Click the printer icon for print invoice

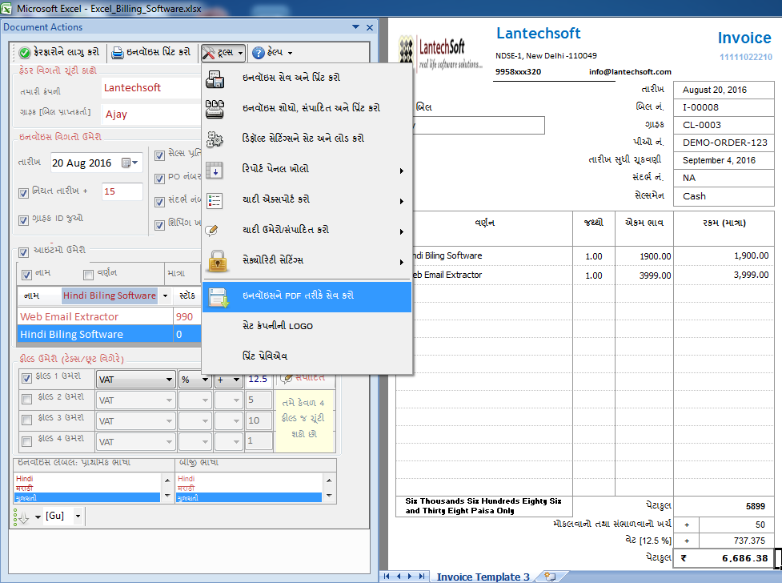pyautogui.click(x=117, y=52)
